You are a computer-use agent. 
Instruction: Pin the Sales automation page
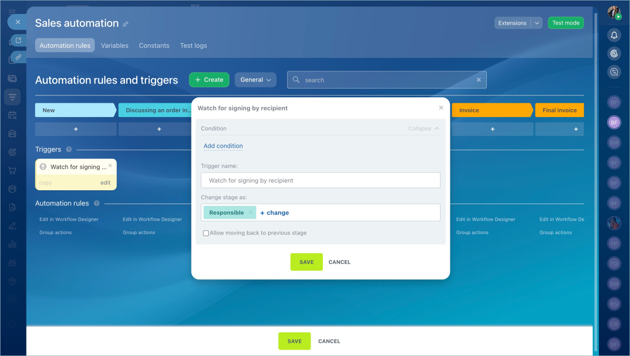tap(126, 24)
